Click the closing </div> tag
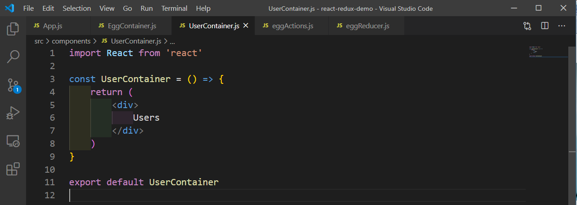This screenshot has height=205, width=577. [128, 131]
